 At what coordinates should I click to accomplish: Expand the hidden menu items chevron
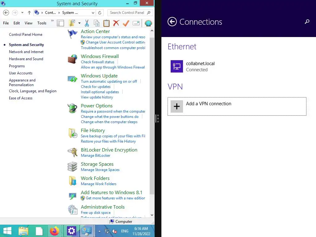pos(52,21)
